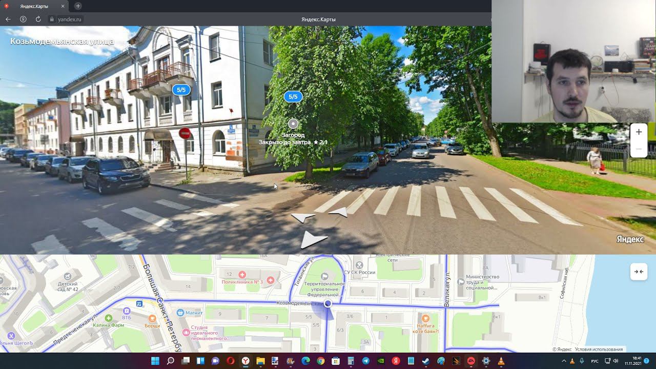The width and height of the screenshot is (656, 369).
Task: Open the Settings gear in the taskbar
Action: coord(486,361)
